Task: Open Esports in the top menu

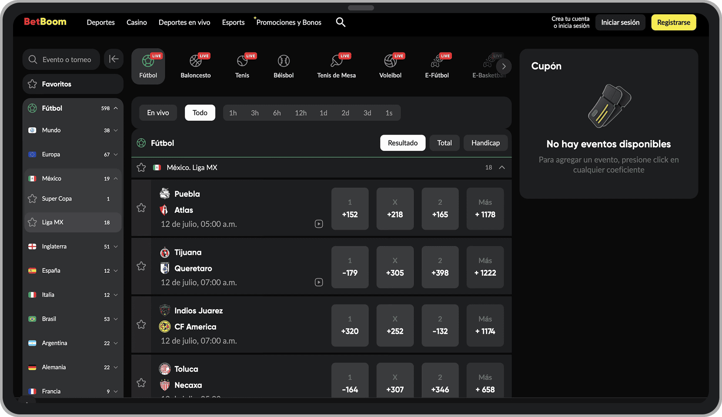Action: point(233,23)
